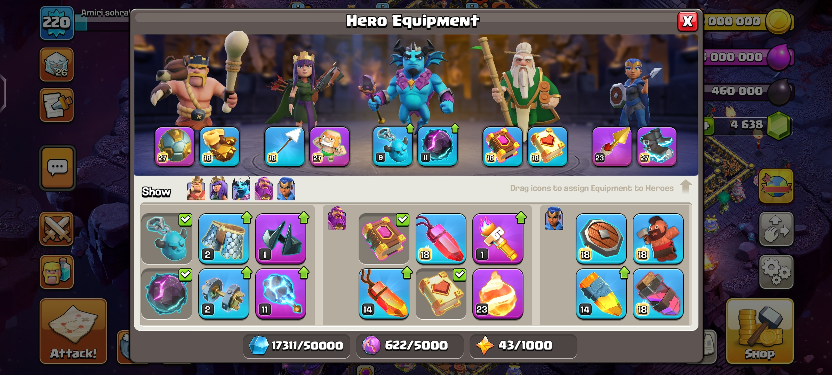Click the Shiny Ore 17311/50000 counter
The width and height of the screenshot is (832, 375).
[296, 345]
